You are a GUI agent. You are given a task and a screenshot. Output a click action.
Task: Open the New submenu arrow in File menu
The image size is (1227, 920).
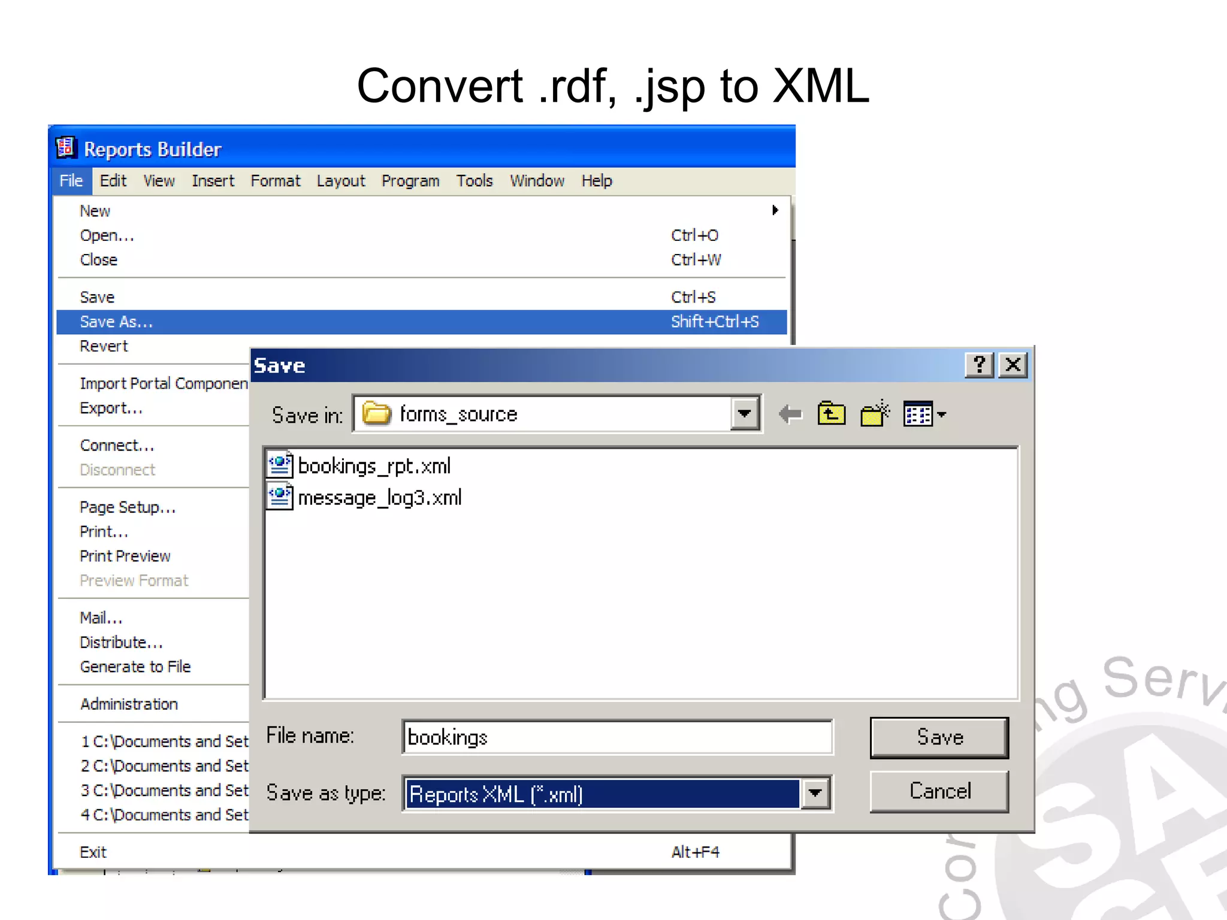[775, 210]
